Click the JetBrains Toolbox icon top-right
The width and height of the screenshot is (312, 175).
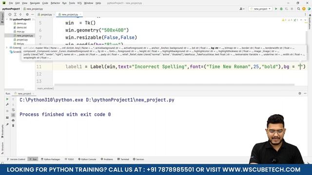click(x=309, y=9)
